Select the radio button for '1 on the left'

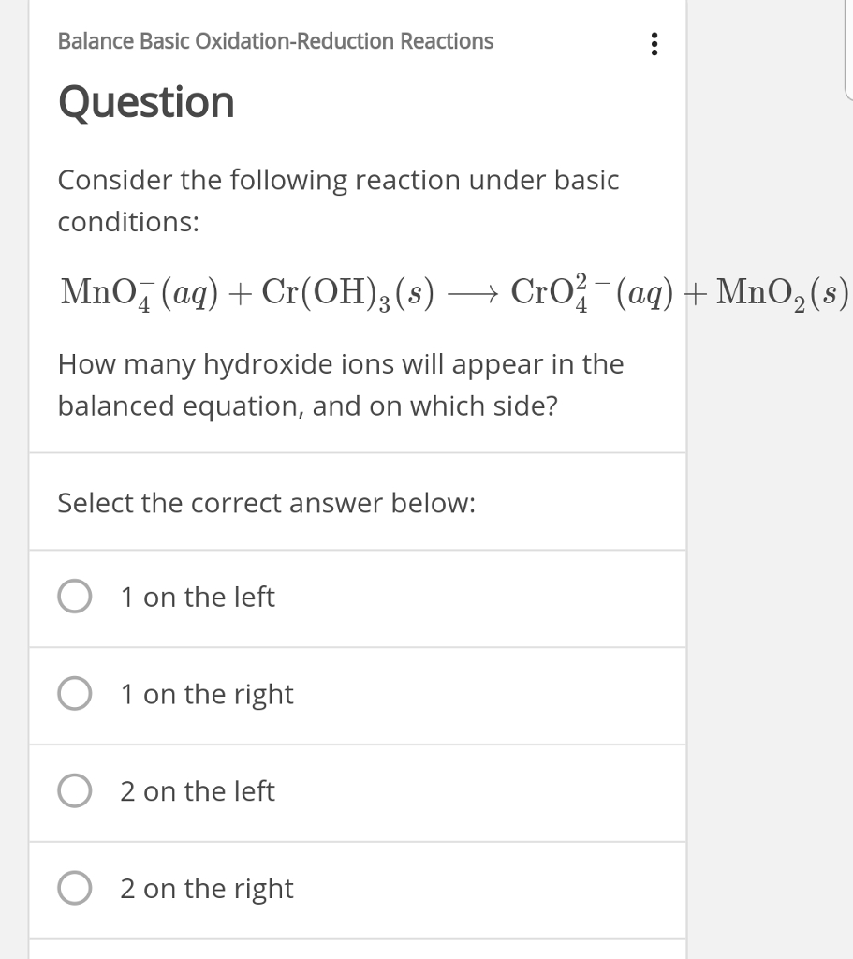pyautogui.click(x=76, y=596)
